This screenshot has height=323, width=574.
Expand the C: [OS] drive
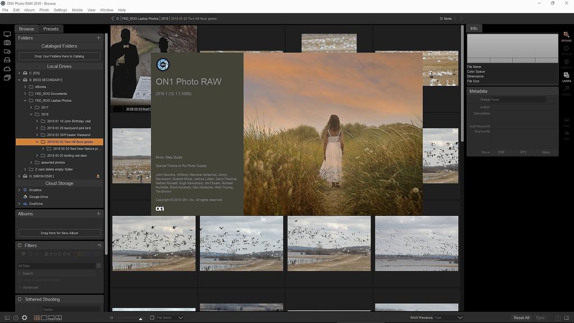19,73
